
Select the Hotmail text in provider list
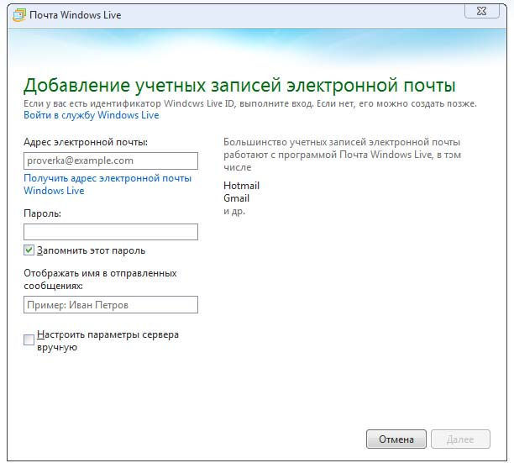pyautogui.click(x=241, y=186)
